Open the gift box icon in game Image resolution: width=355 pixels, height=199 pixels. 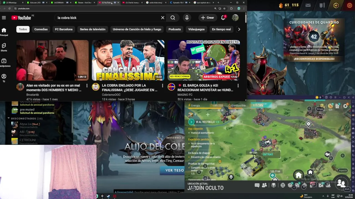point(338,106)
